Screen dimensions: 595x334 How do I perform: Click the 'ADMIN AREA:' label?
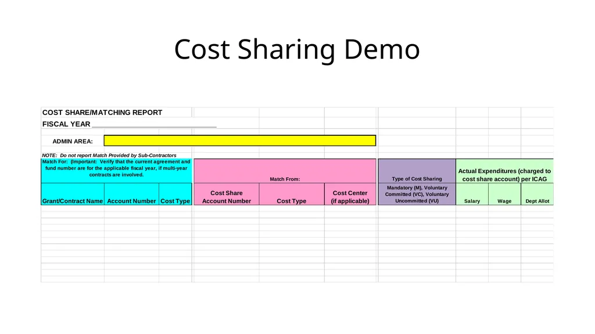[73, 141]
